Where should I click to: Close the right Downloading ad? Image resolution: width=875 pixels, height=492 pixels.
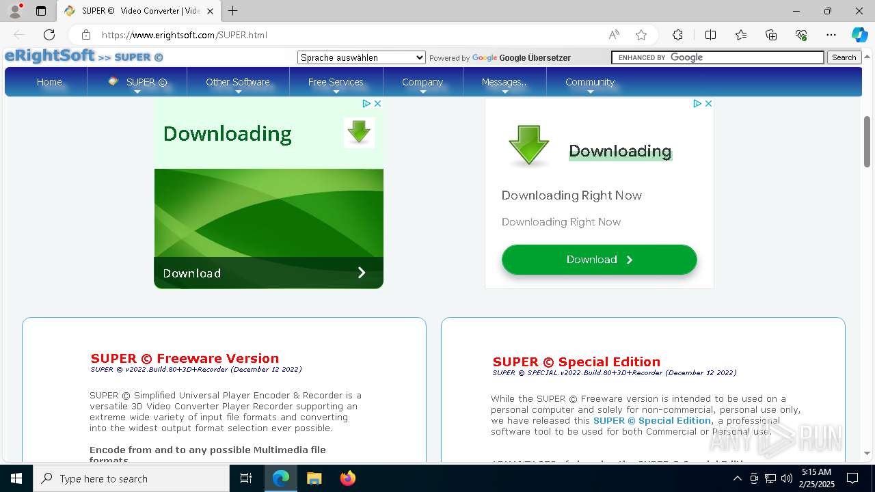[708, 103]
